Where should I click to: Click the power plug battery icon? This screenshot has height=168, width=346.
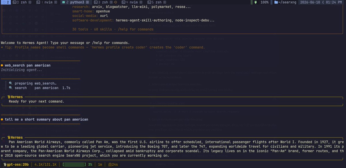pos(255,2)
